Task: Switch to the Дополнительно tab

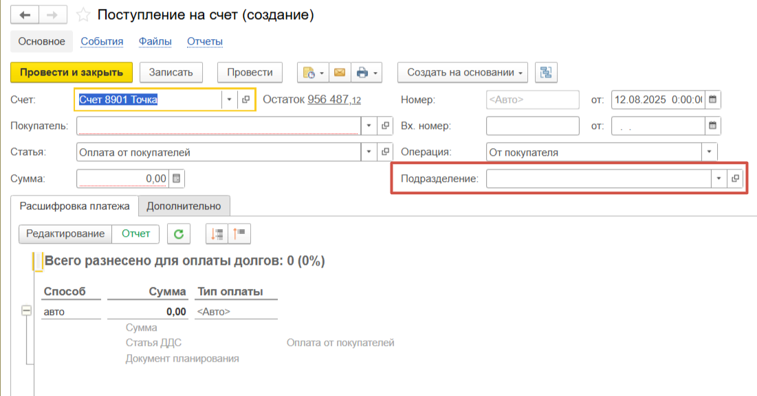Action: click(x=184, y=206)
